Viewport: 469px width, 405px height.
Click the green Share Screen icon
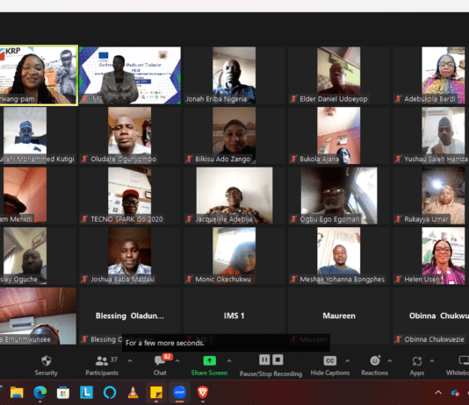[x=209, y=361]
